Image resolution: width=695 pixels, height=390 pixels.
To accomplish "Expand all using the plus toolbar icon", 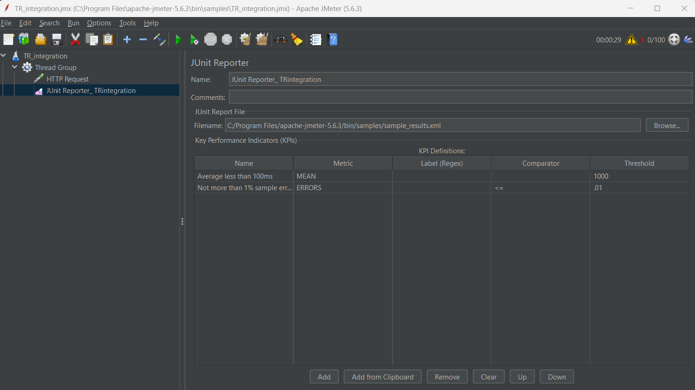I will pyautogui.click(x=127, y=40).
